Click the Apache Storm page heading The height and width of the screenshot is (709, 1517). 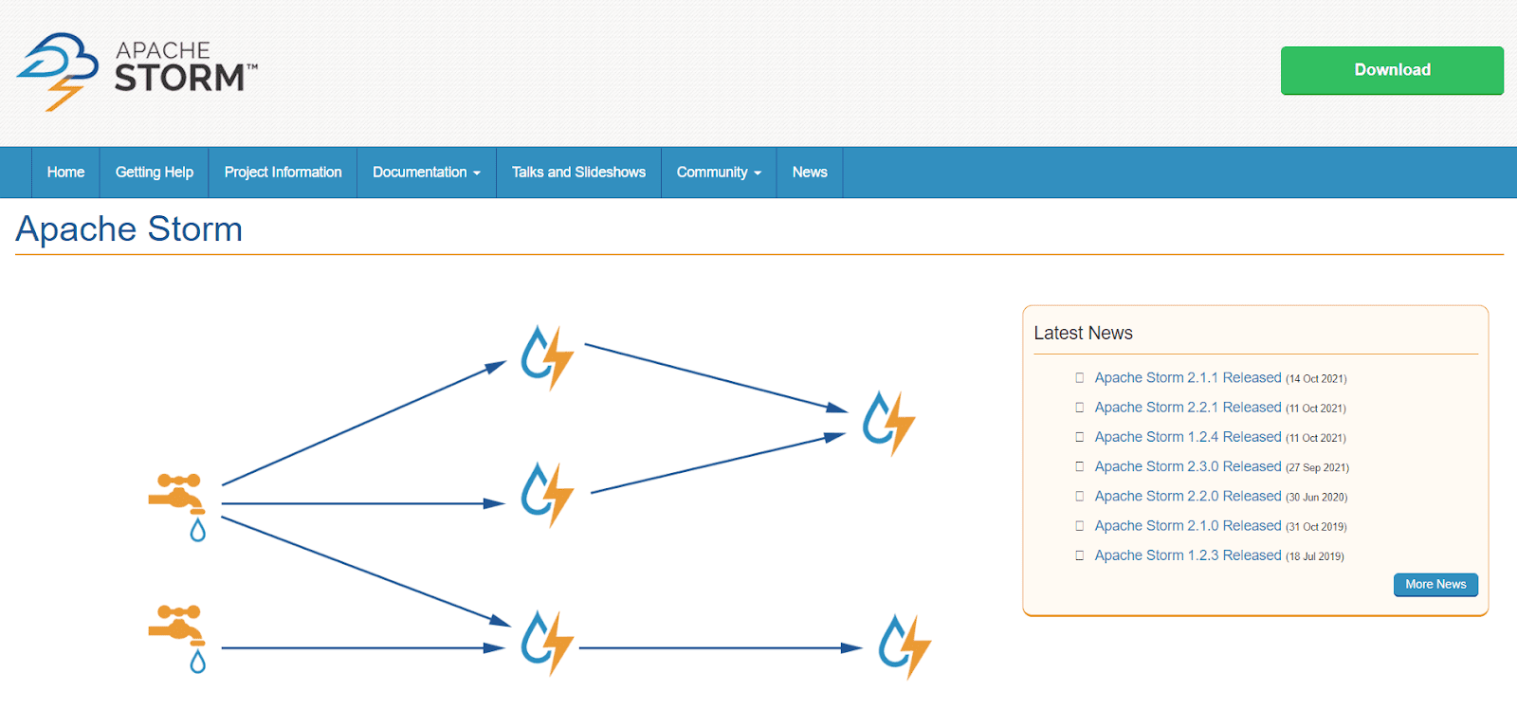pyautogui.click(x=129, y=229)
